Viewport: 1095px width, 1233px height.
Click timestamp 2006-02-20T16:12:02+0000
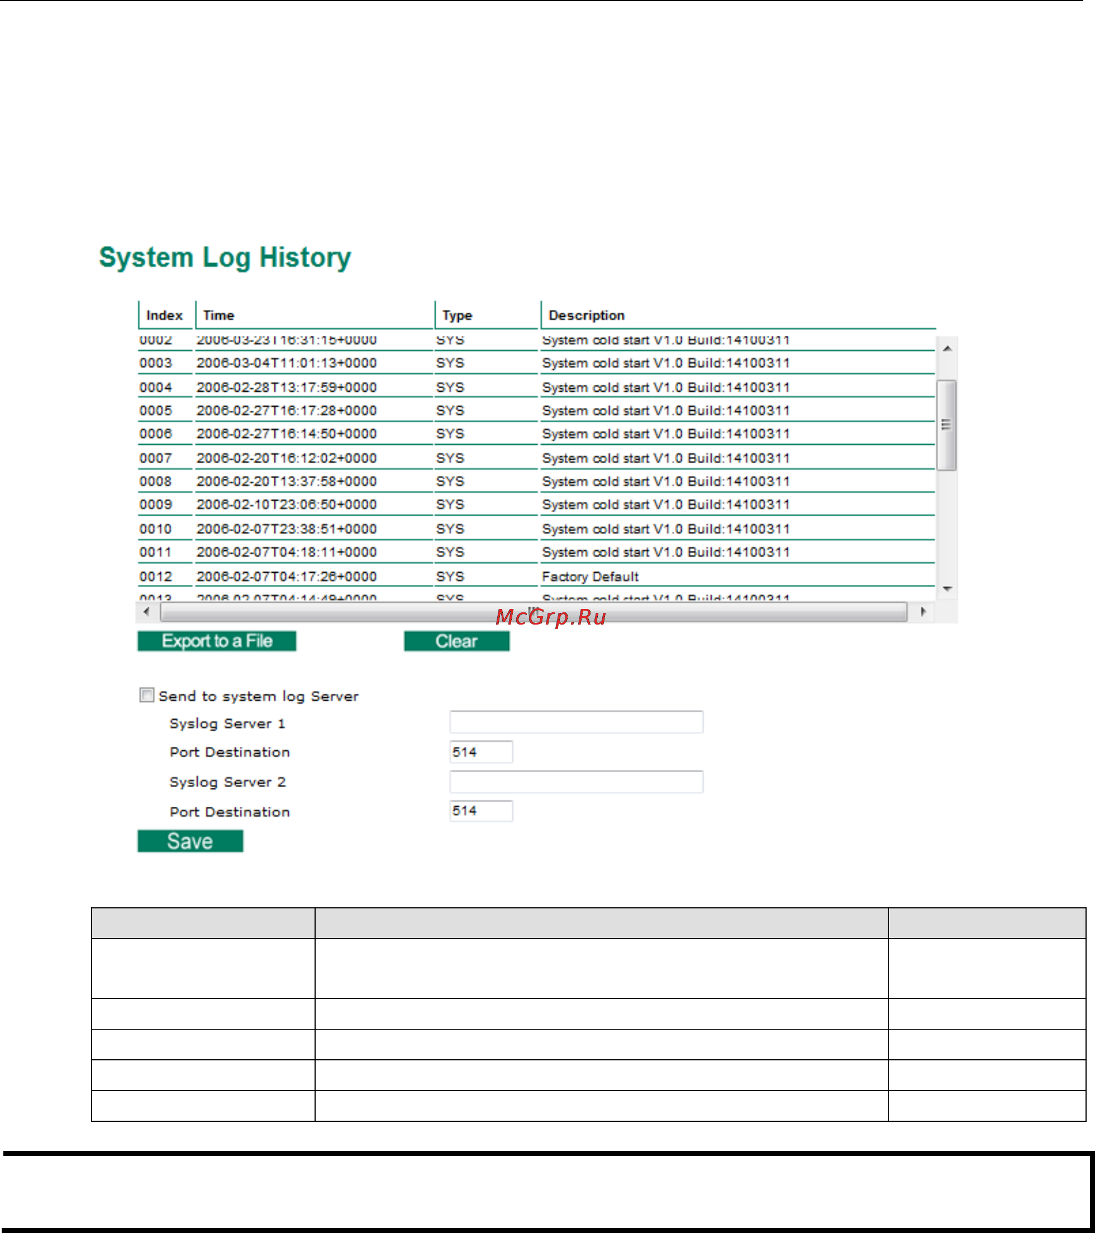point(287,458)
